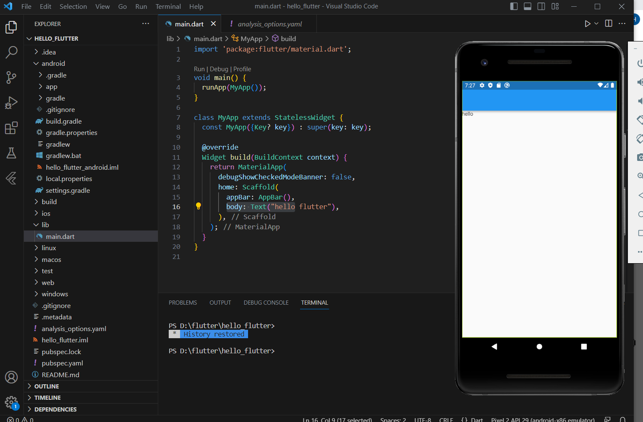Open the File menu
Viewport: 643px width, 422px height.
(26, 6)
